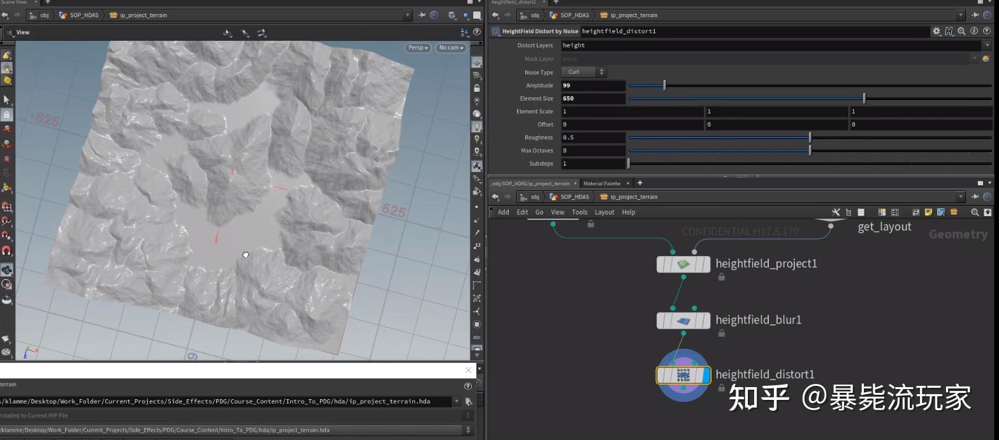Screen dimensions: 999x440
Task: Select the arrow Select tool in viewport toolbar
Action: click(x=6, y=100)
